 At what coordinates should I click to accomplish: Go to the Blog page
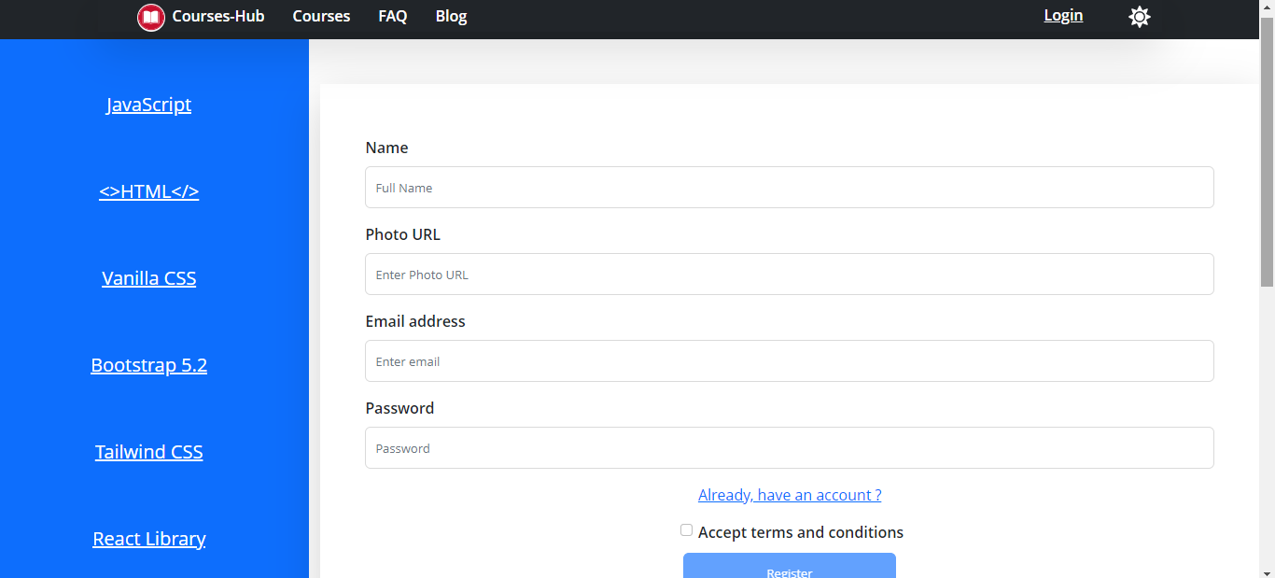coord(451,17)
